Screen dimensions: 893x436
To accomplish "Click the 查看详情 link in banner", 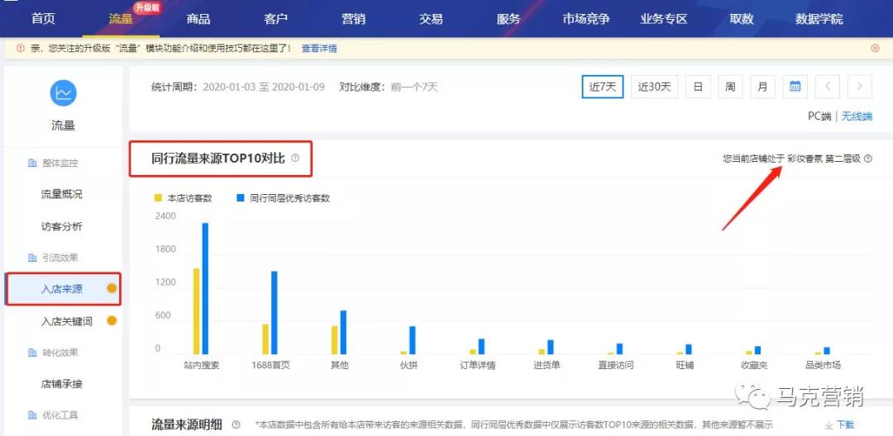I will pyautogui.click(x=319, y=49).
